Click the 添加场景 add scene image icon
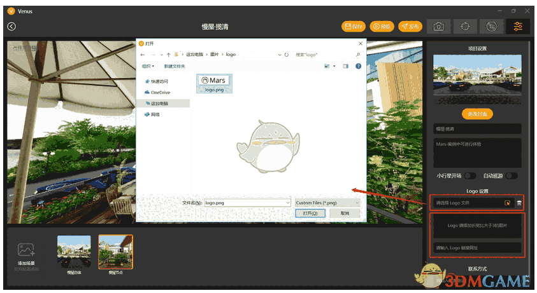Viewport: 537px width, 293px height. [x=26, y=250]
